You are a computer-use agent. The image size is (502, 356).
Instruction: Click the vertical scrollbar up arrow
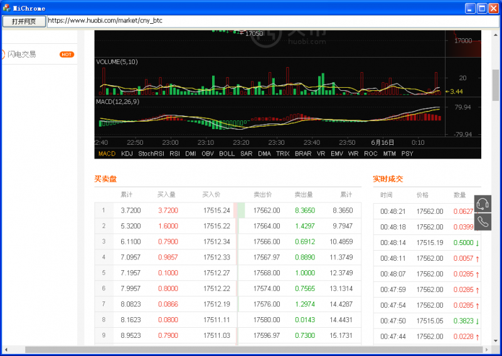click(x=496, y=35)
